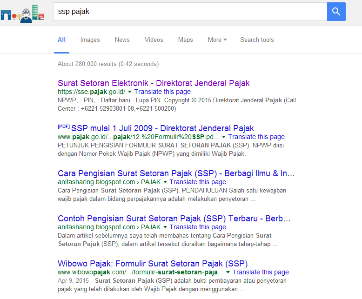
Task: Open 'Contoh Pengisian Surat Setoran Pajak' result
Action: tap(174, 218)
